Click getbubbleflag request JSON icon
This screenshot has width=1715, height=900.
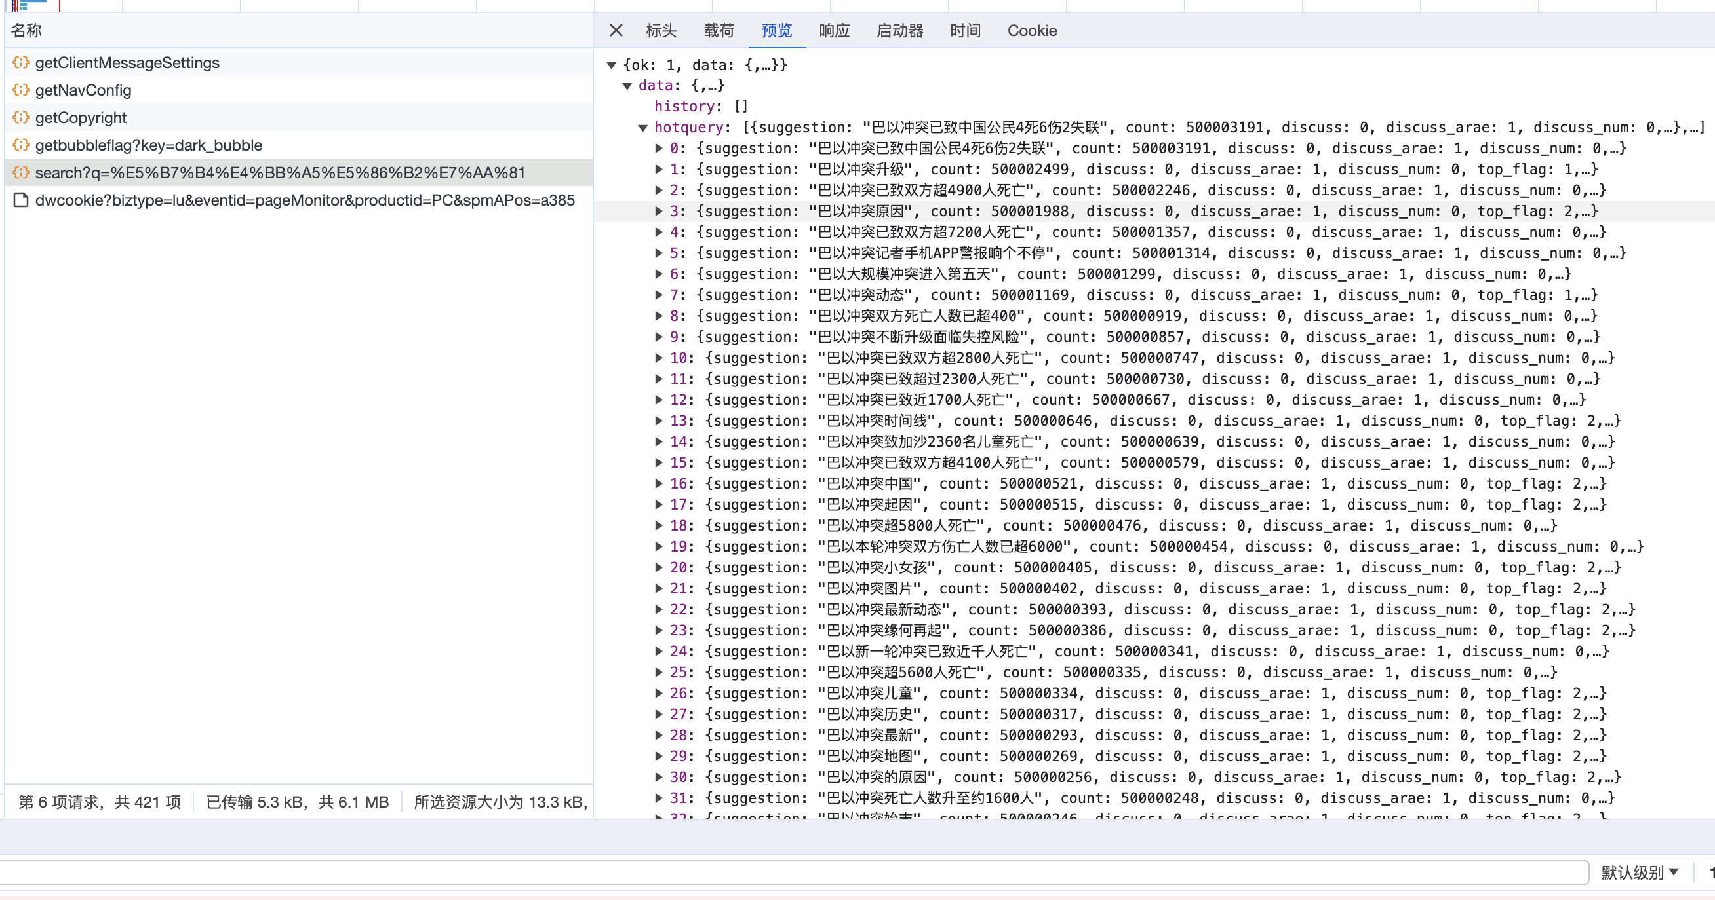tap(20, 145)
